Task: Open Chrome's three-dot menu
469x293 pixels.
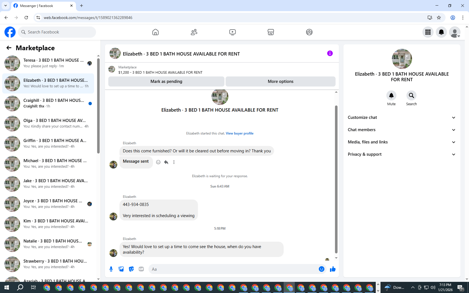Action: point(463,18)
